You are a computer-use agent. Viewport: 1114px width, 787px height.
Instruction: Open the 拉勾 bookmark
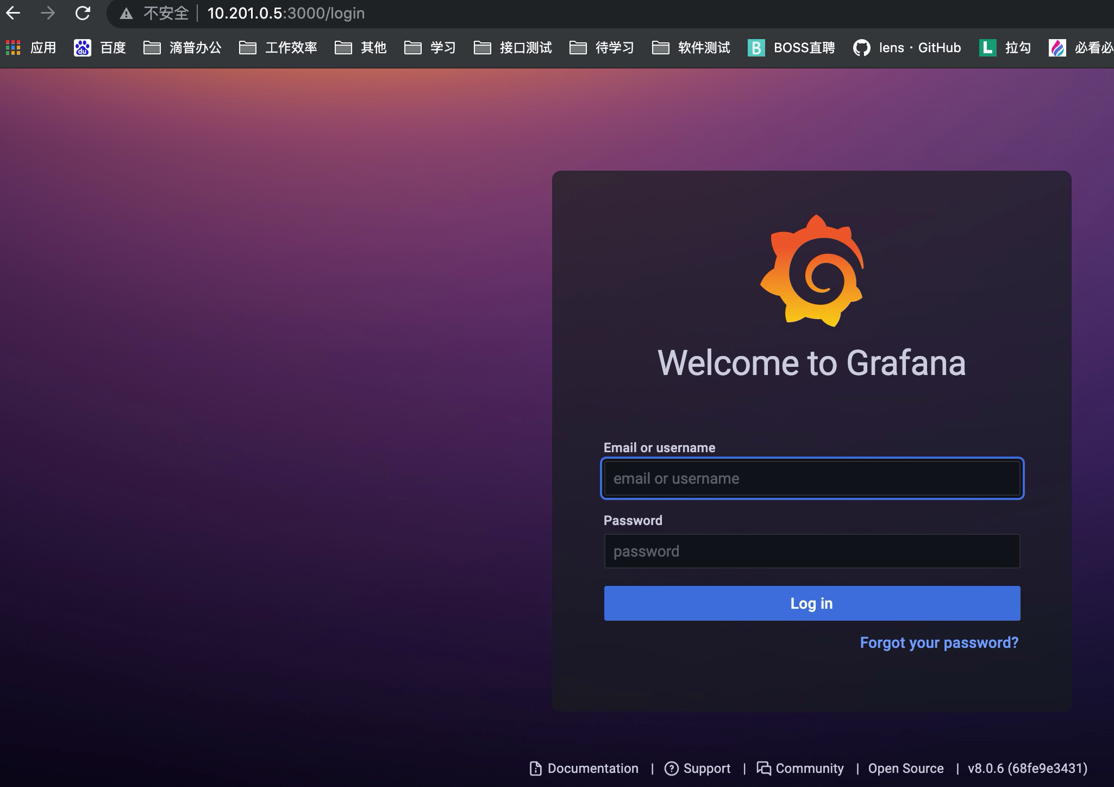(1005, 48)
